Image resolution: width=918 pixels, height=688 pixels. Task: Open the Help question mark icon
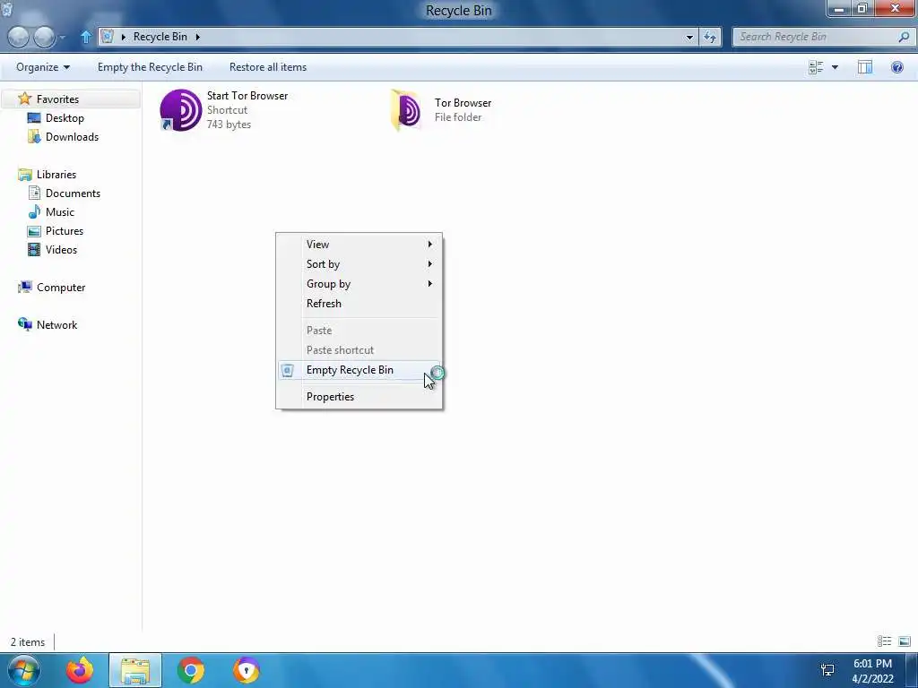[896, 67]
